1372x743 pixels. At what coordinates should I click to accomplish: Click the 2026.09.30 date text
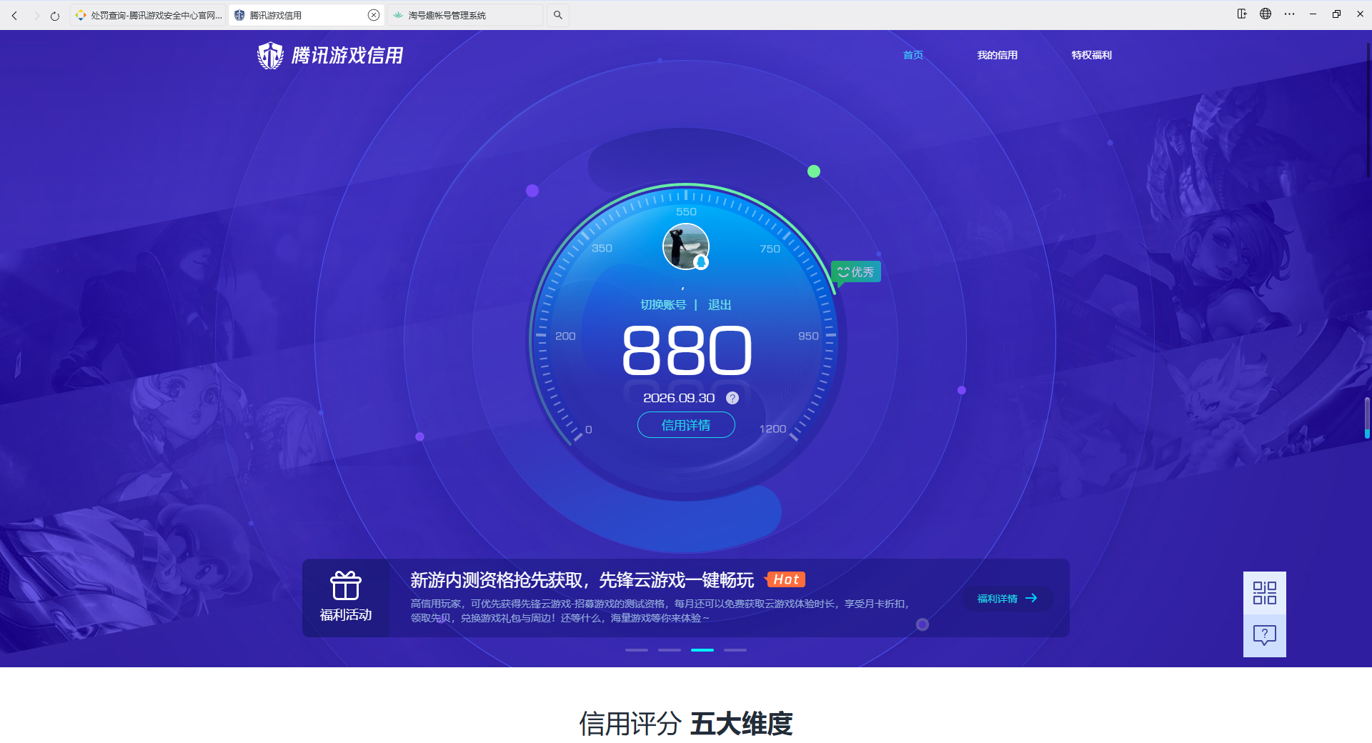(679, 398)
